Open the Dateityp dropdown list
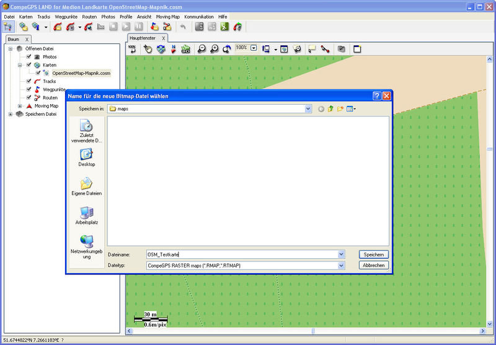Screen dimensions: 496x345 (341, 265)
